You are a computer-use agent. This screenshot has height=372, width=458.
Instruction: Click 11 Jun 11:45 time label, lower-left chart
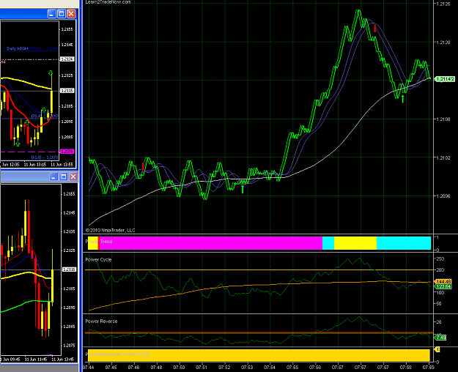(x=35, y=359)
